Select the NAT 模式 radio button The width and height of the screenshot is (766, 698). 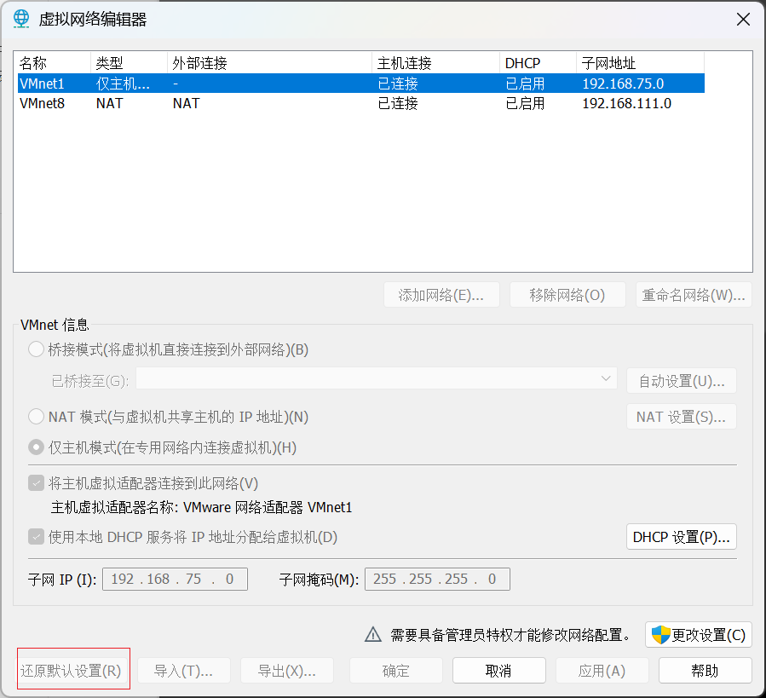[x=34, y=417]
